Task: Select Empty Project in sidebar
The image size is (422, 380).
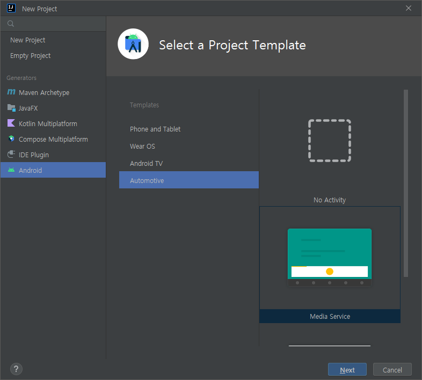Action: 53,56
